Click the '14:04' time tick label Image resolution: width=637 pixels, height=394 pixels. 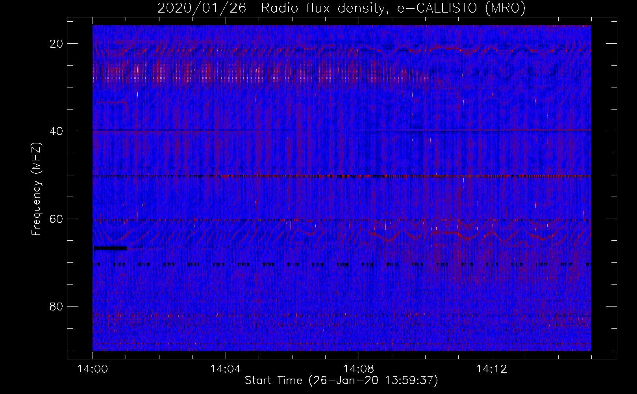(226, 369)
